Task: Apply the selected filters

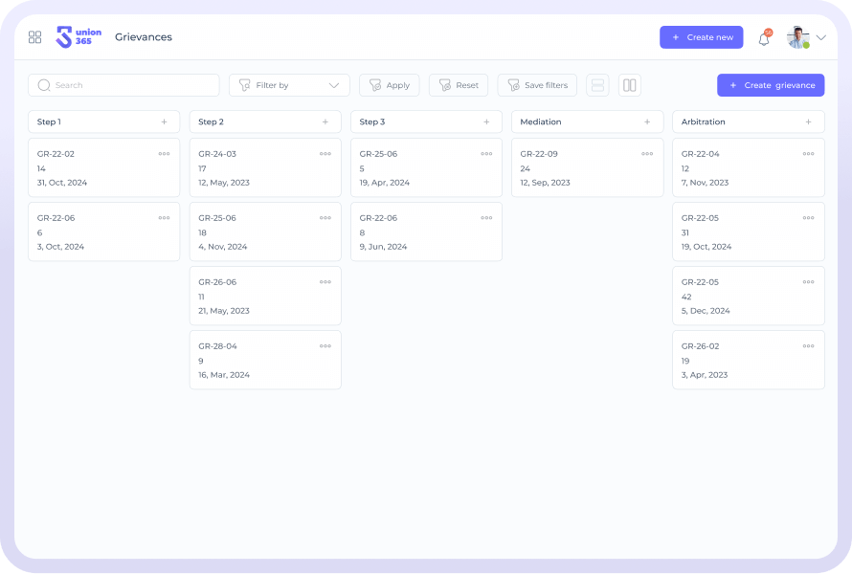Action: (389, 85)
